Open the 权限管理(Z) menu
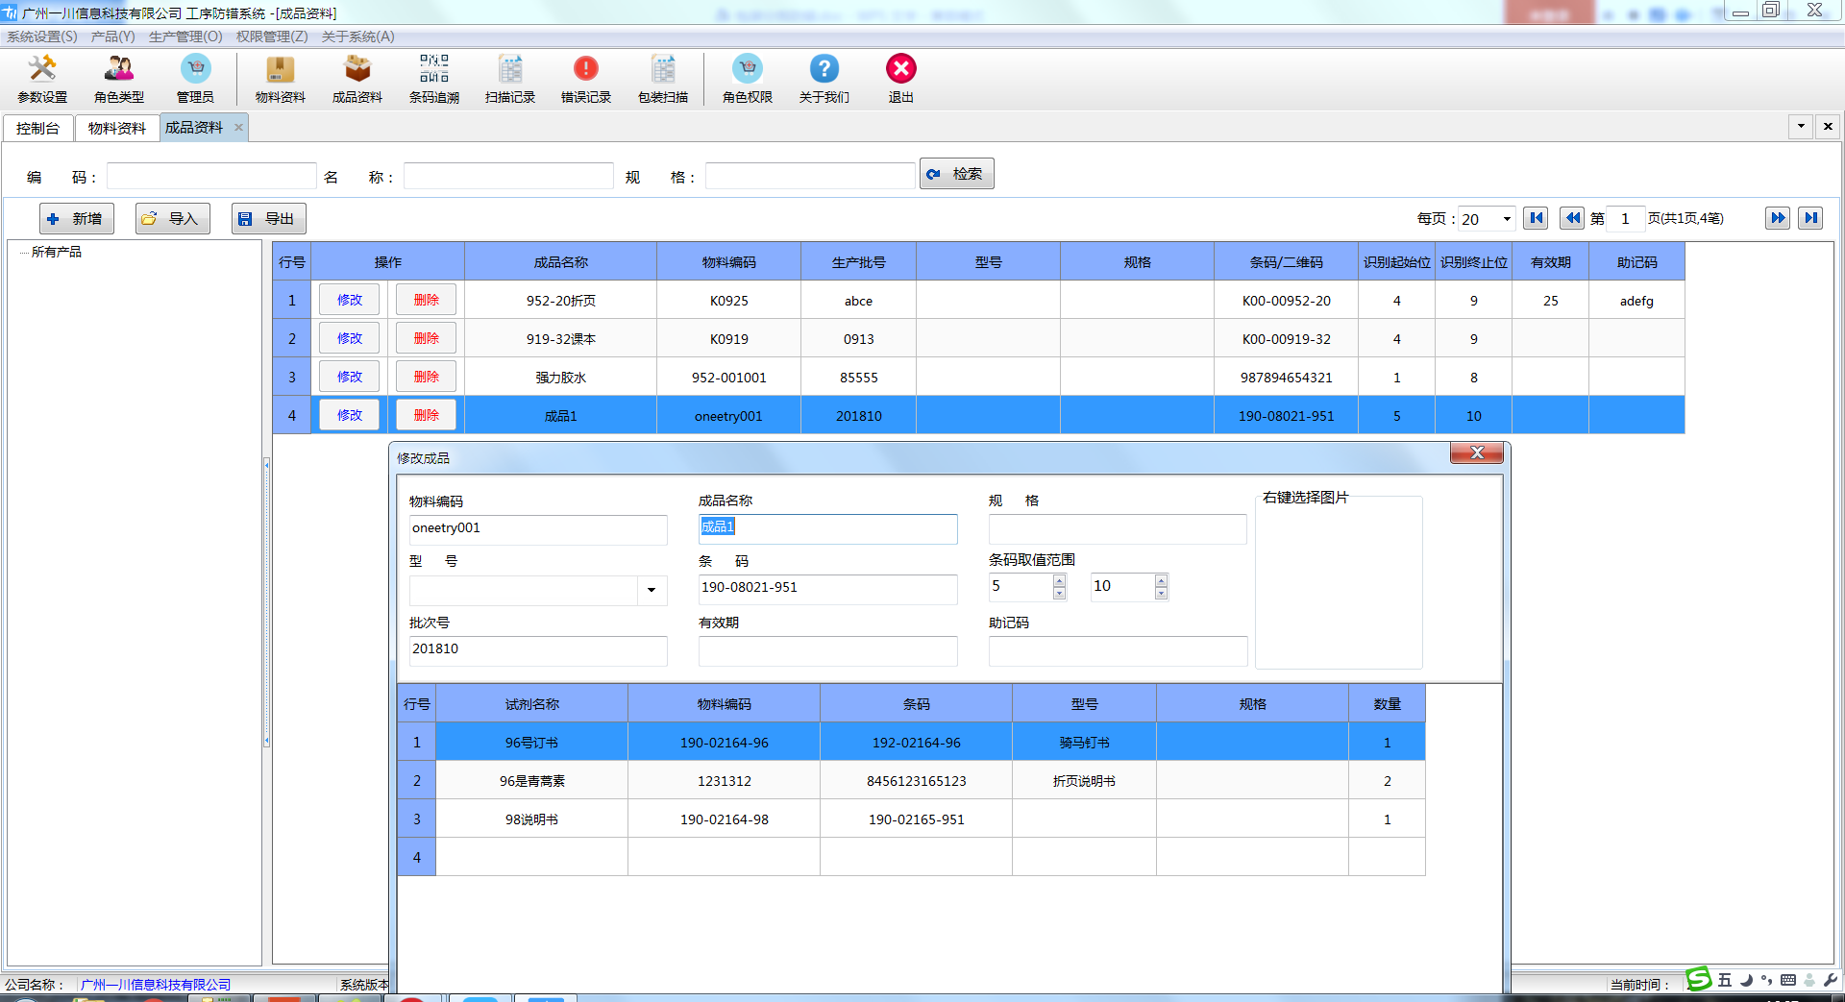 [272, 37]
